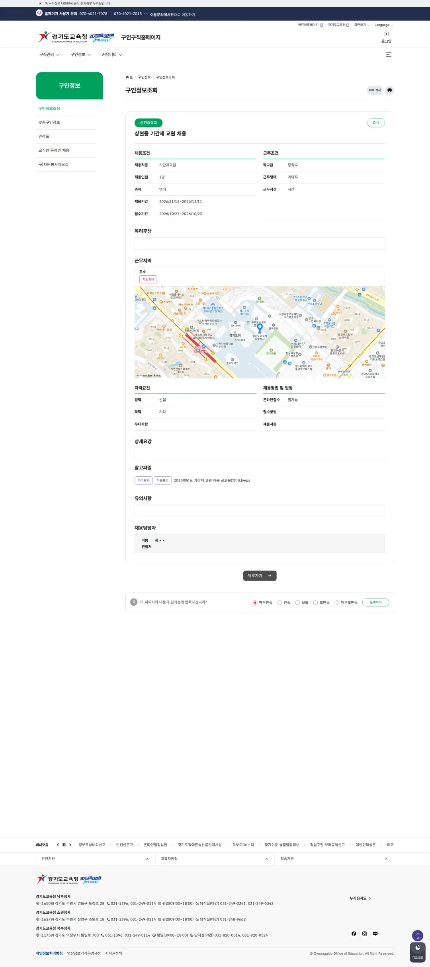
Task: Open the 경기도교육청 external link in the top bar
Action: (338, 25)
